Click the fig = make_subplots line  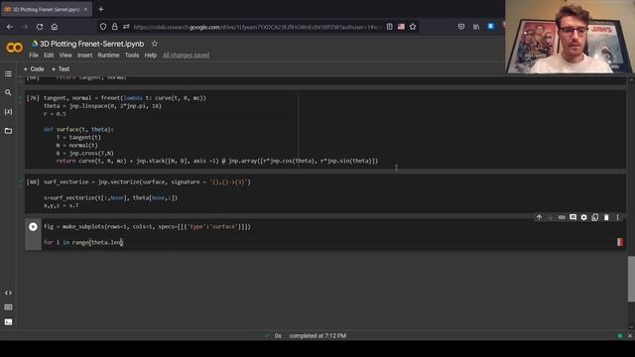147,227
